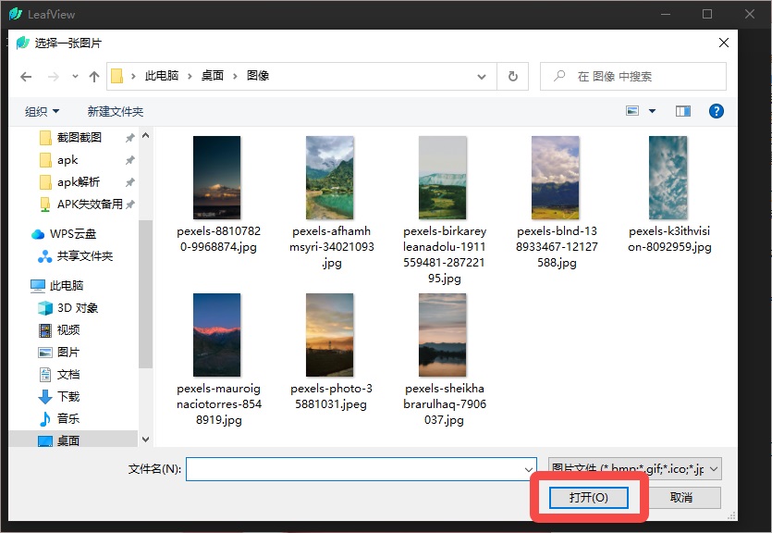This screenshot has height=533, width=772.
Task: Open the 组织 menu
Action: tap(42, 111)
